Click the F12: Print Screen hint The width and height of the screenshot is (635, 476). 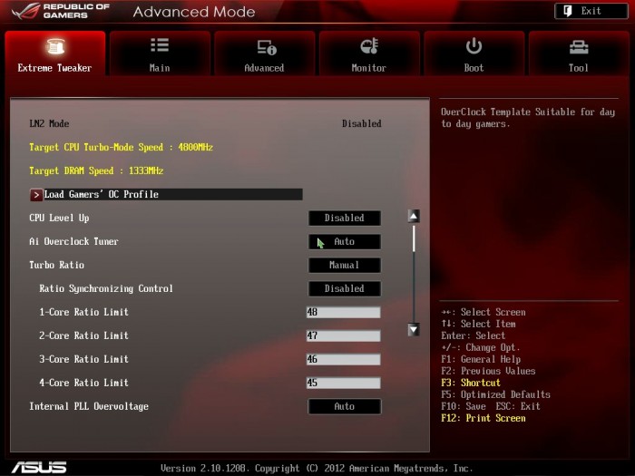(x=484, y=418)
